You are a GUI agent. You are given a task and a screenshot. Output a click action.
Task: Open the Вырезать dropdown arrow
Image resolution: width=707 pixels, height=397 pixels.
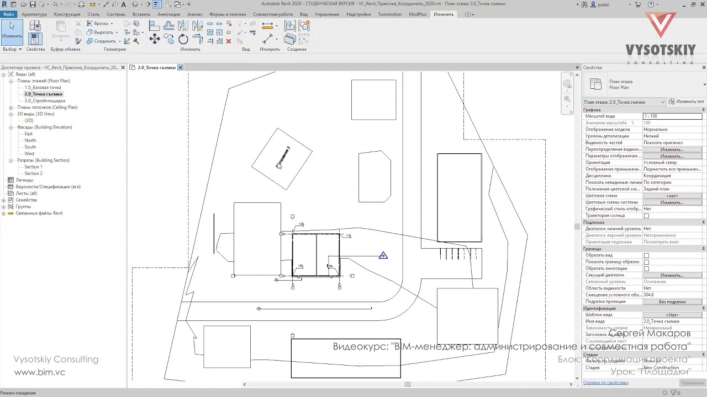tap(117, 33)
